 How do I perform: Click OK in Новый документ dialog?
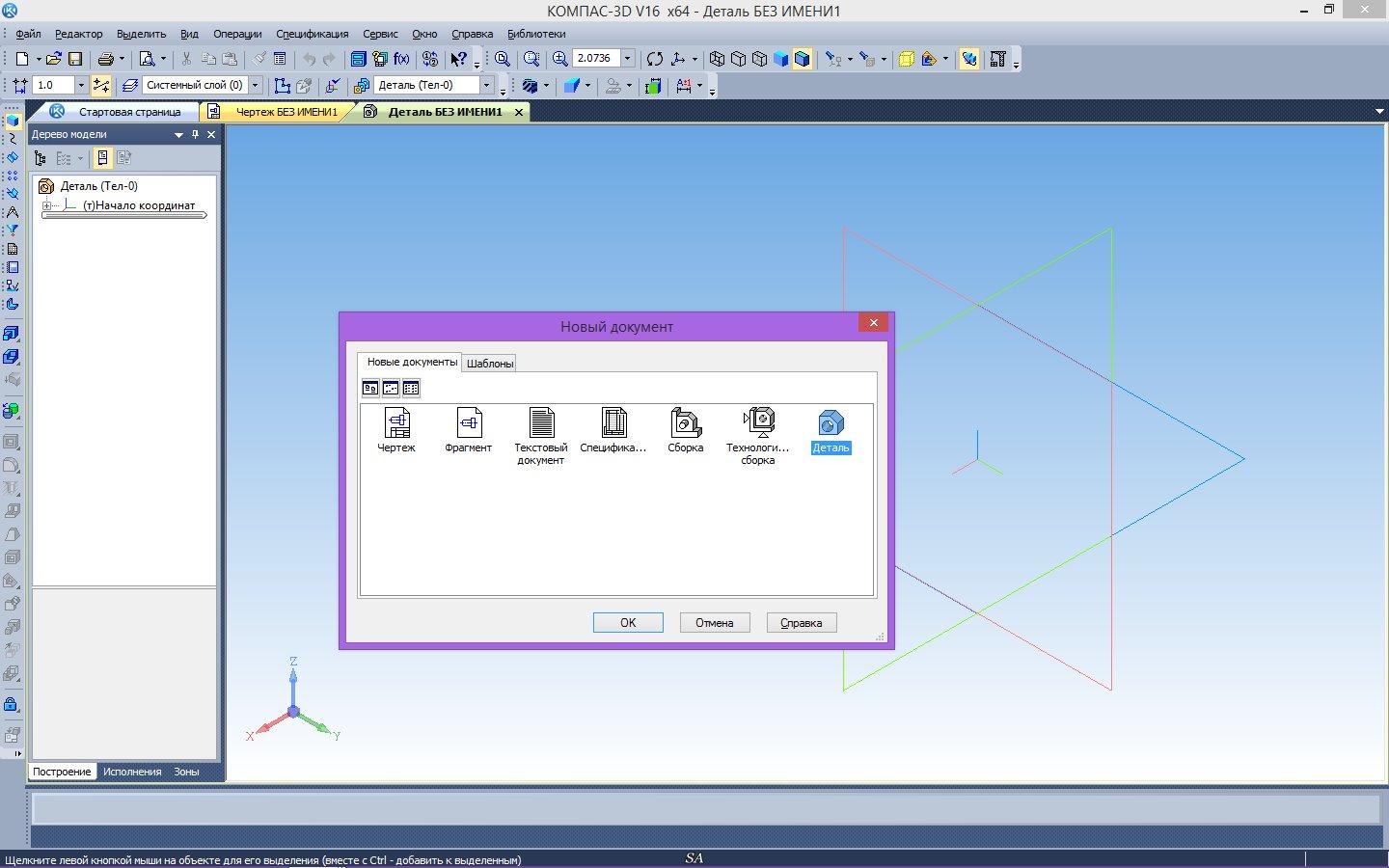(x=628, y=623)
